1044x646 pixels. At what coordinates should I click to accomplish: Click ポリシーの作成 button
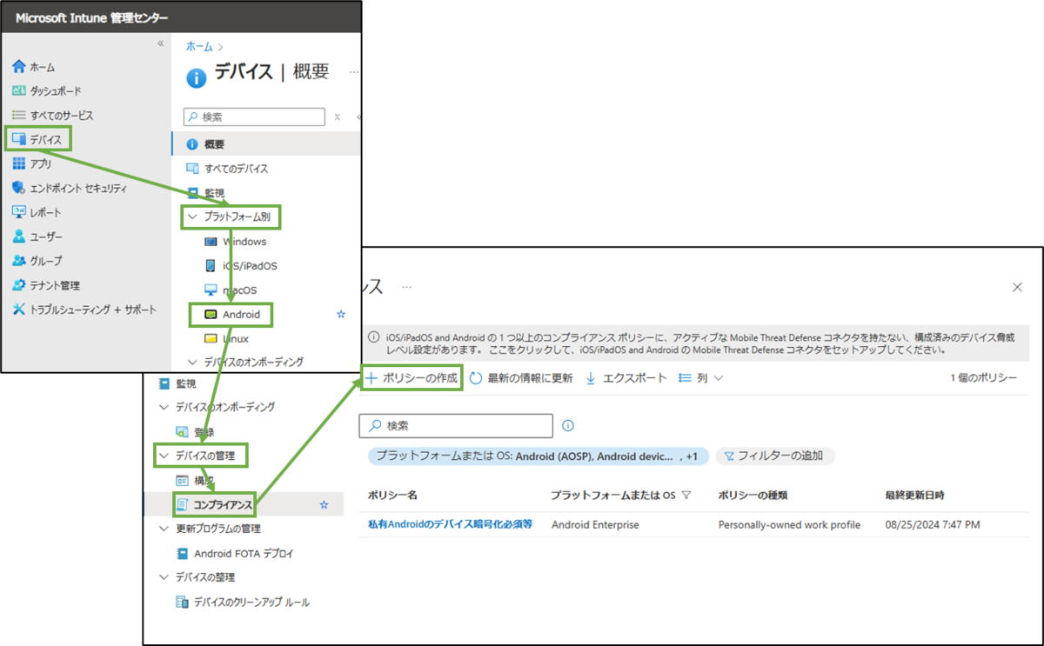coord(412,378)
